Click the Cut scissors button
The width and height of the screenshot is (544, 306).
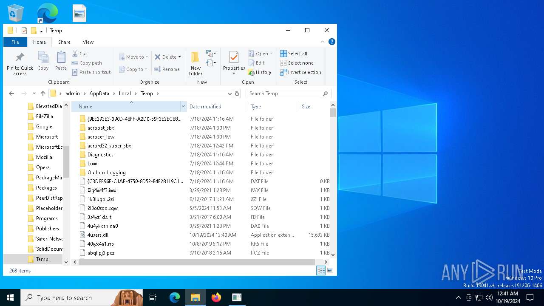coord(80,54)
